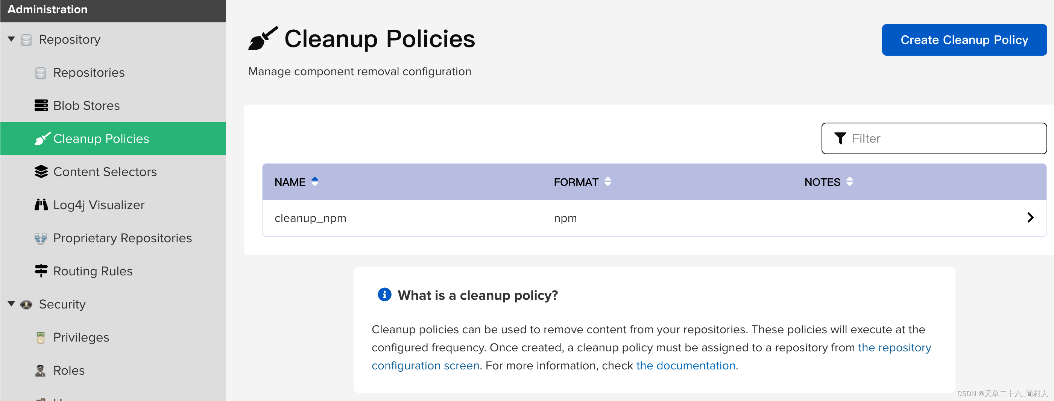The height and width of the screenshot is (401, 1054).
Task: Click the info icon beside cleanup policy heading
Action: click(384, 295)
